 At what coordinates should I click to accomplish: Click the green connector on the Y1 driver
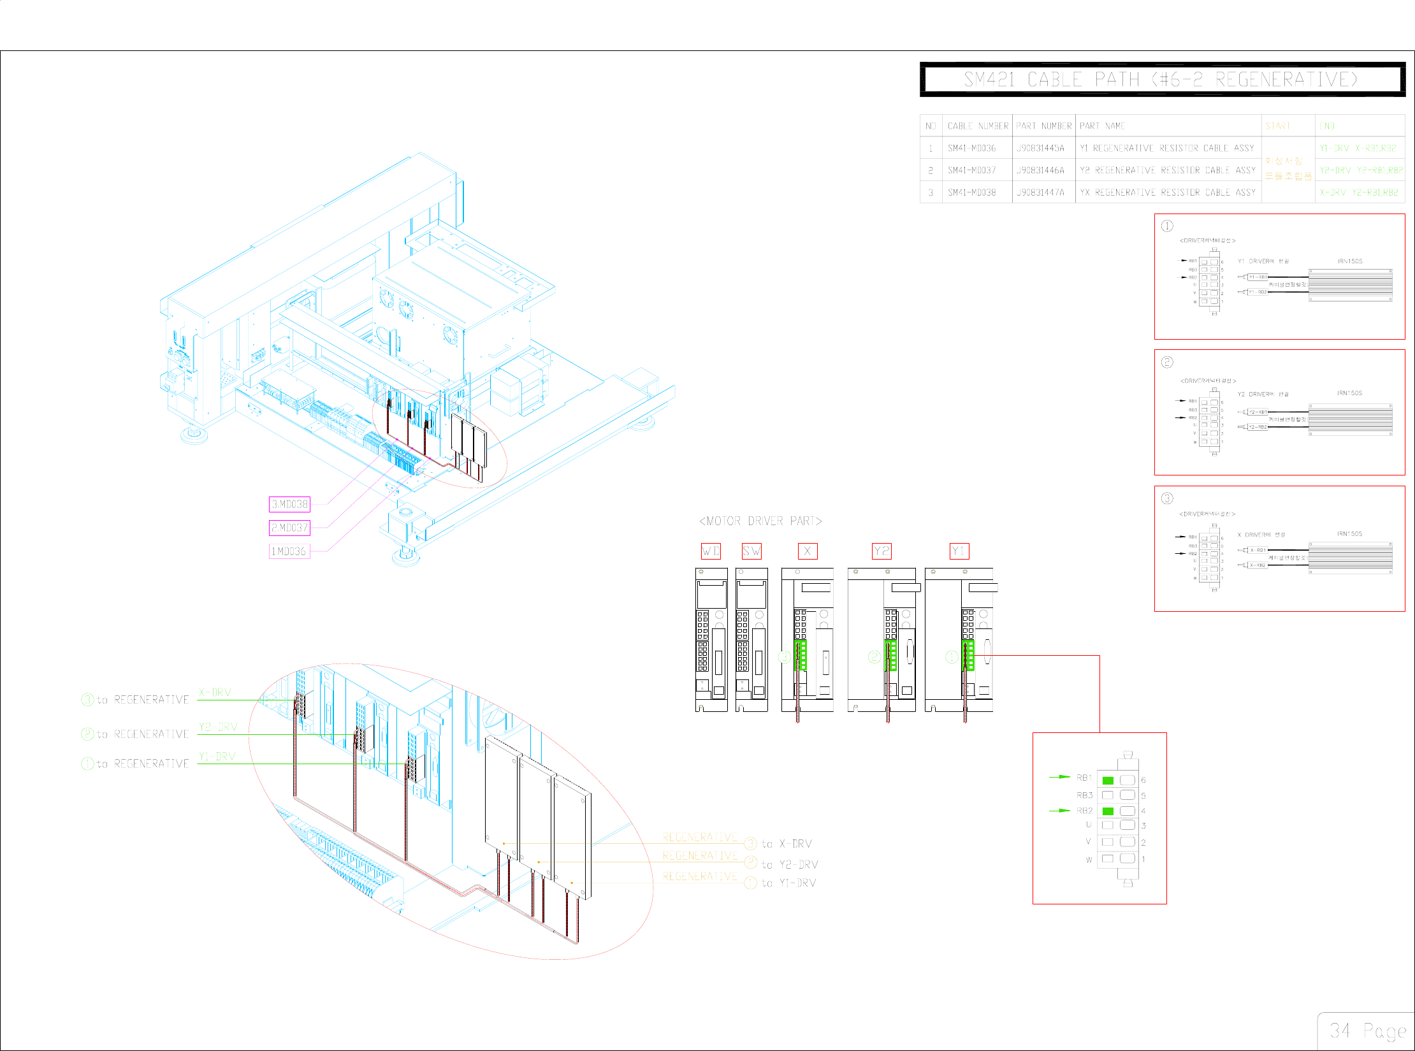click(969, 655)
